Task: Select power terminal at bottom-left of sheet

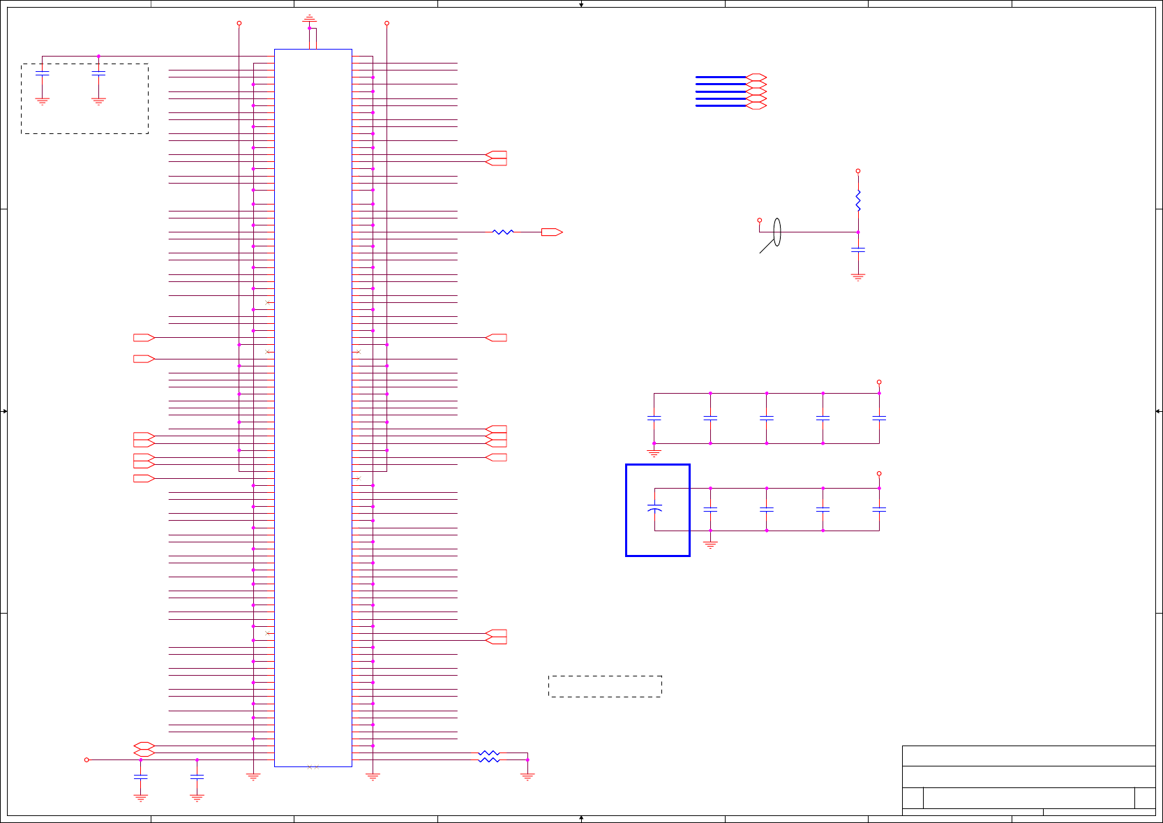Action: coord(87,759)
